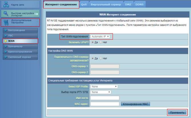Click Включить UPnP? help link
Image resolution: width=191 pixels, height=118 pixels.
79,42
